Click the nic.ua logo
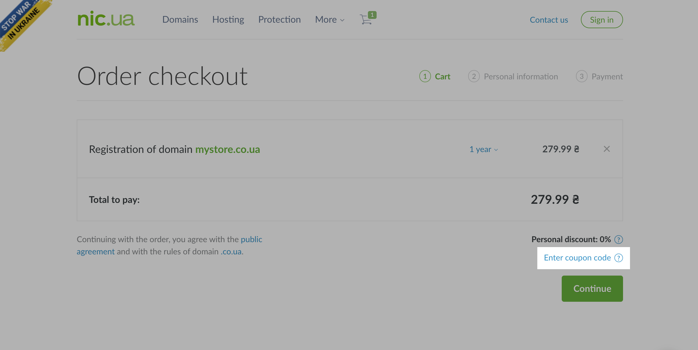Image resolution: width=698 pixels, height=350 pixels. (x=106, y=19)
